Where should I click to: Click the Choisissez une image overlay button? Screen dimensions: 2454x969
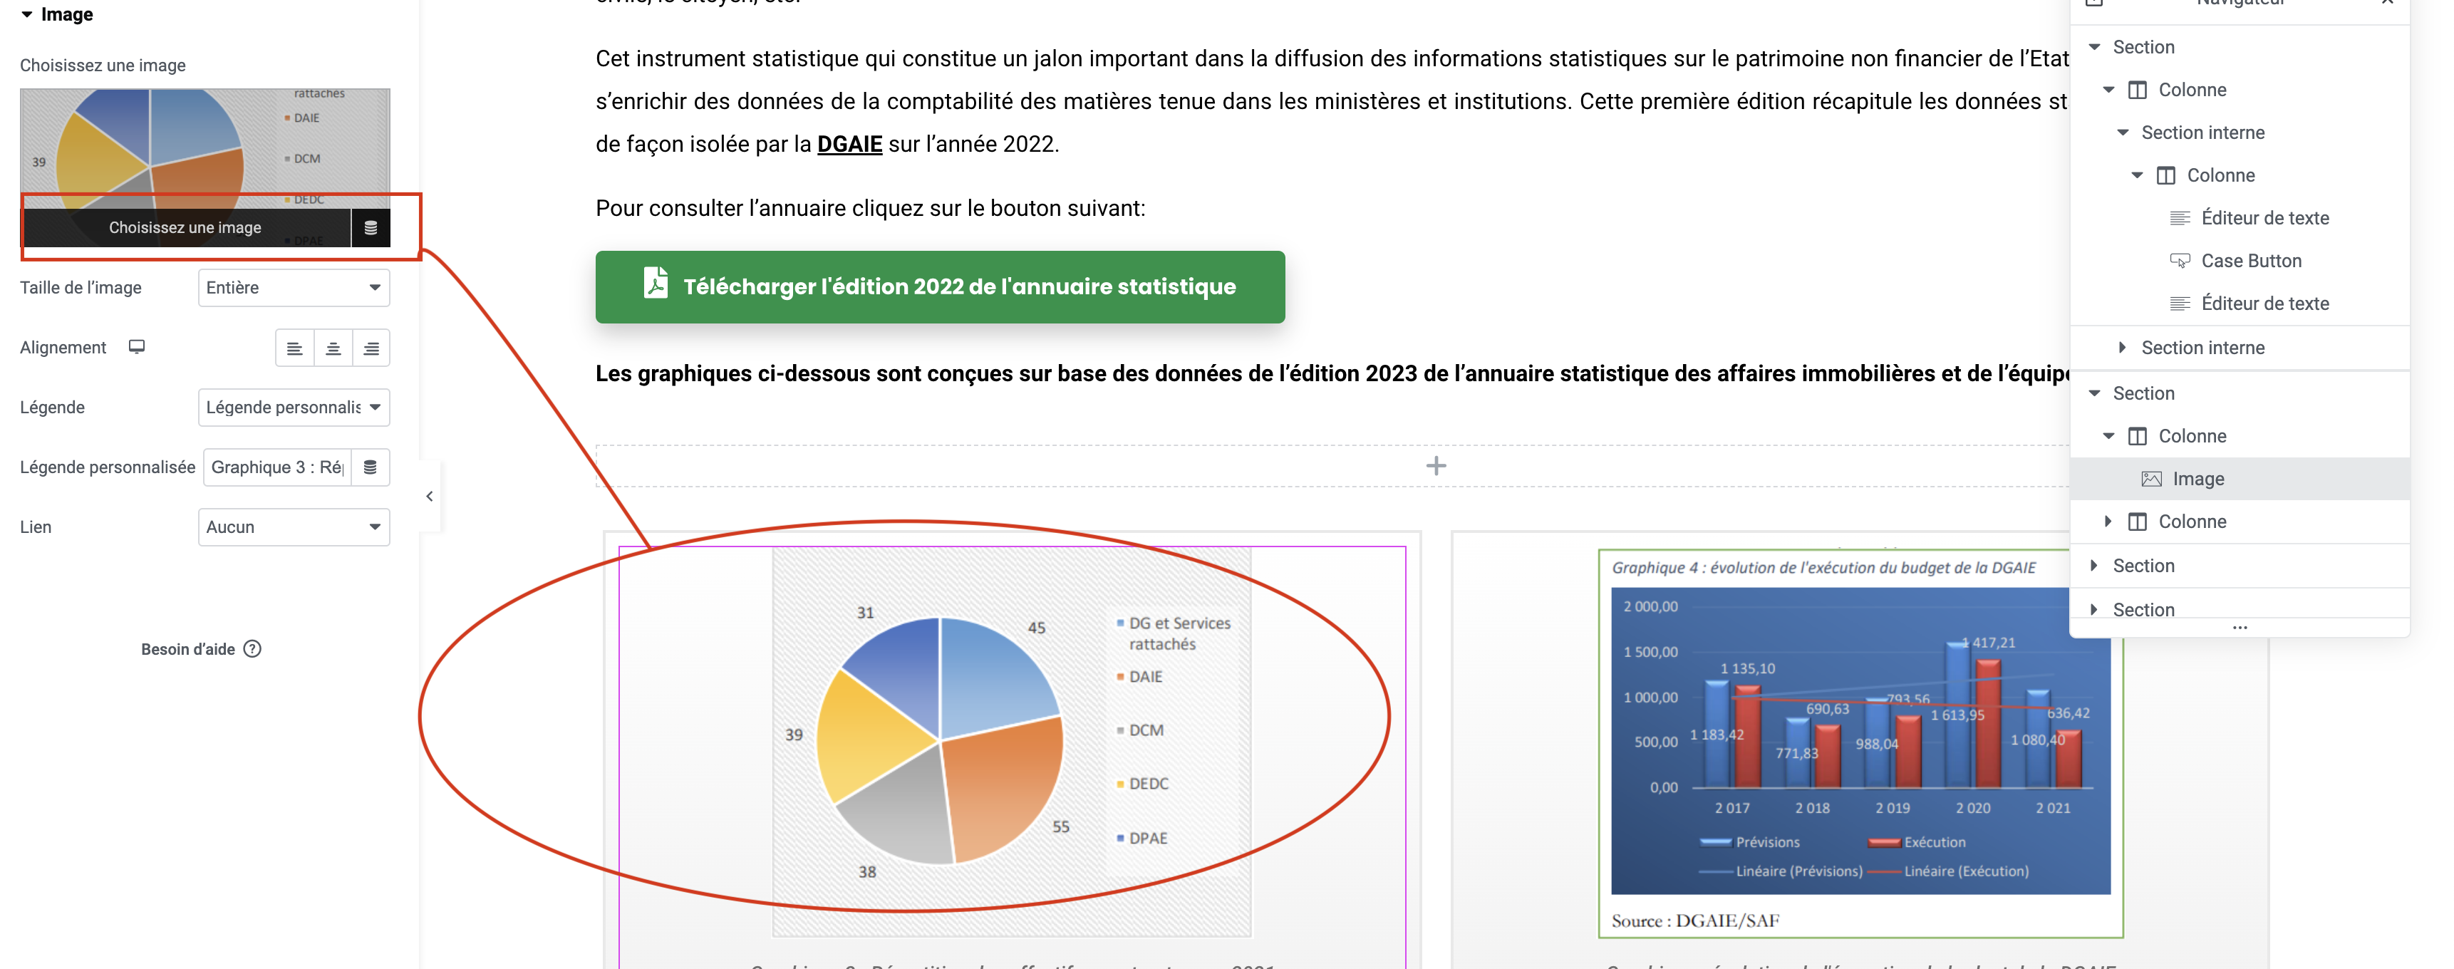(x=186, y=228)
